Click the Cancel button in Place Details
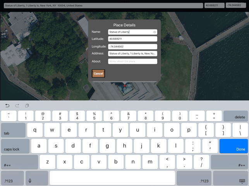The width and height of the screenshot is (249, 186). (x=98, y=73)
